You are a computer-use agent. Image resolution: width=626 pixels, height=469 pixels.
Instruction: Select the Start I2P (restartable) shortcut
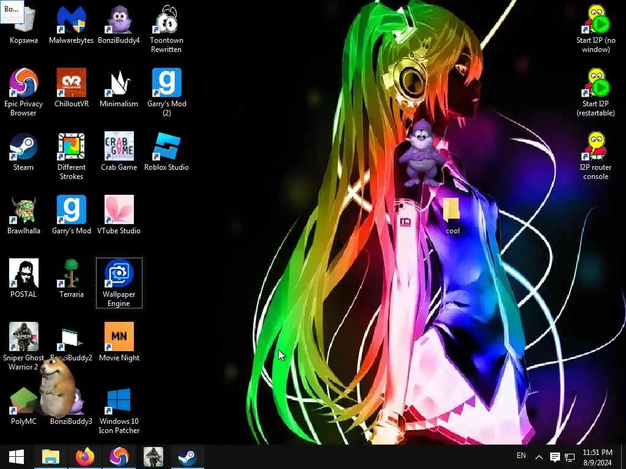[x=595, y=93]
